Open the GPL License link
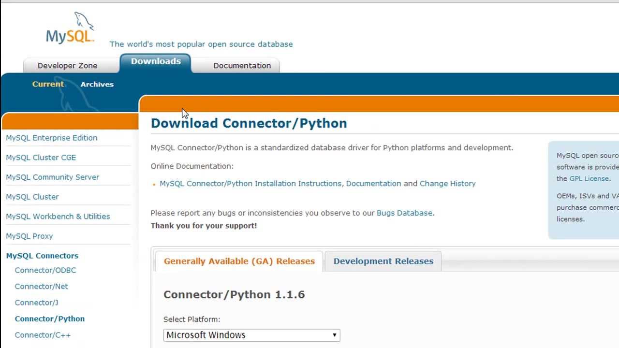The width and height of the screenshot is (619, 348). click(589, 178)
